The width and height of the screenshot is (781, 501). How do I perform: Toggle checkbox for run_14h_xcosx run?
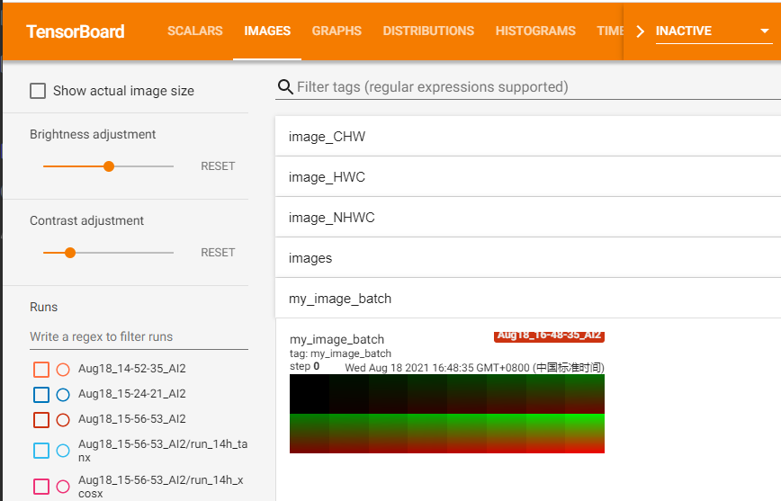pyautogui.click(x=41, y=487)
